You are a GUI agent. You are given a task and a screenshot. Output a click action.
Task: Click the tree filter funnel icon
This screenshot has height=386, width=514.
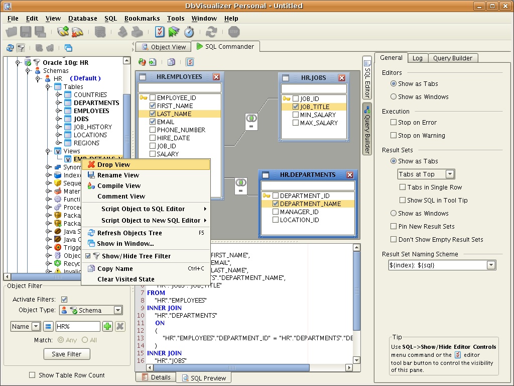(21, 48)
